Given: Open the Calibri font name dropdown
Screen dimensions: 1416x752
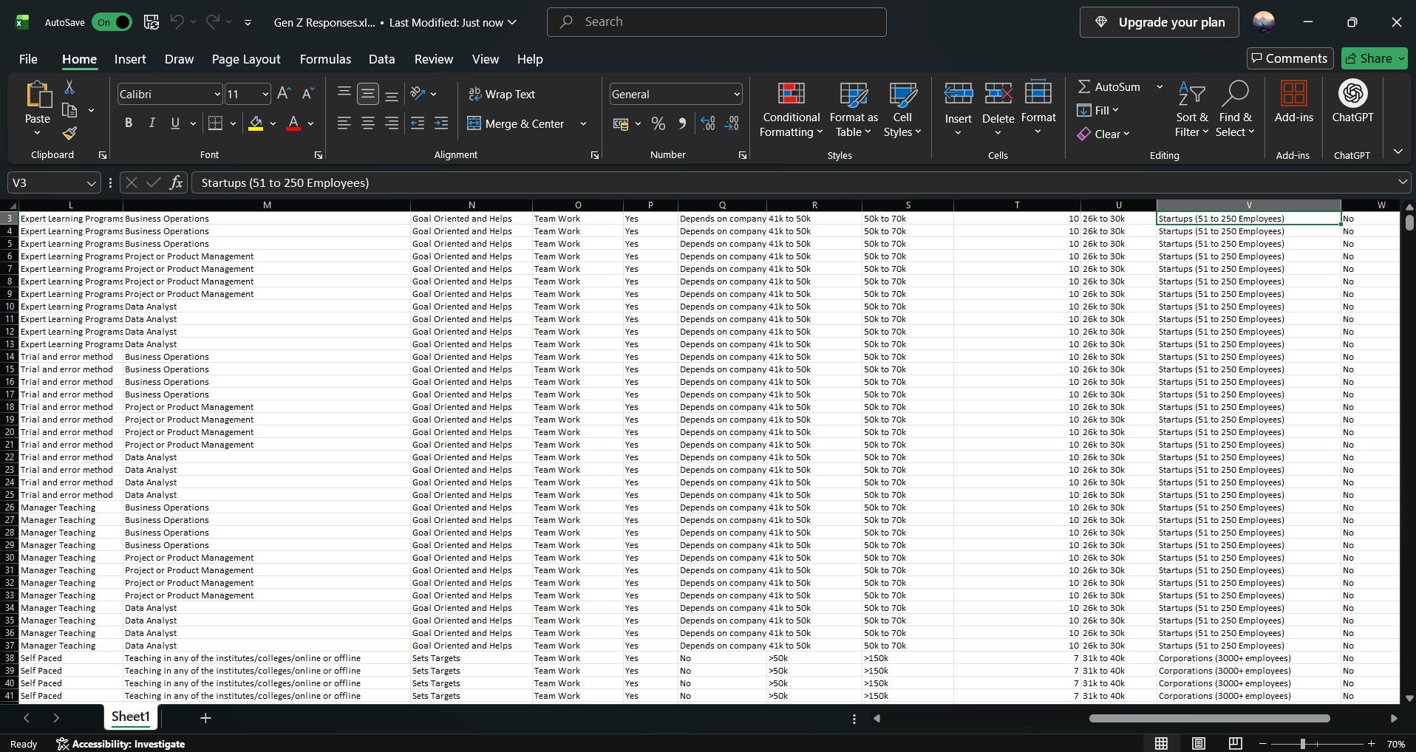Looking at the screenshot, I should point(217,94).
